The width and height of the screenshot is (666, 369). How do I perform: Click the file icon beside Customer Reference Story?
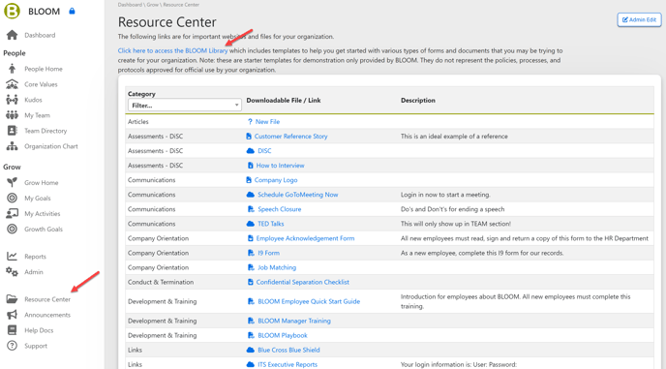click(x=249, y=136)
